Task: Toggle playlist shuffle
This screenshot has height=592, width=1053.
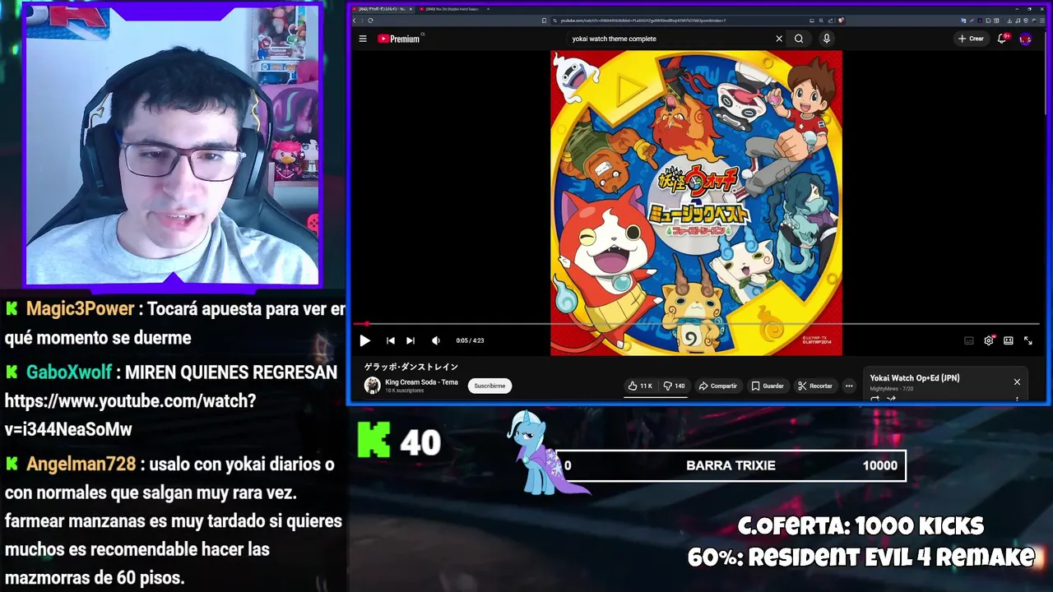Action: 891,399
